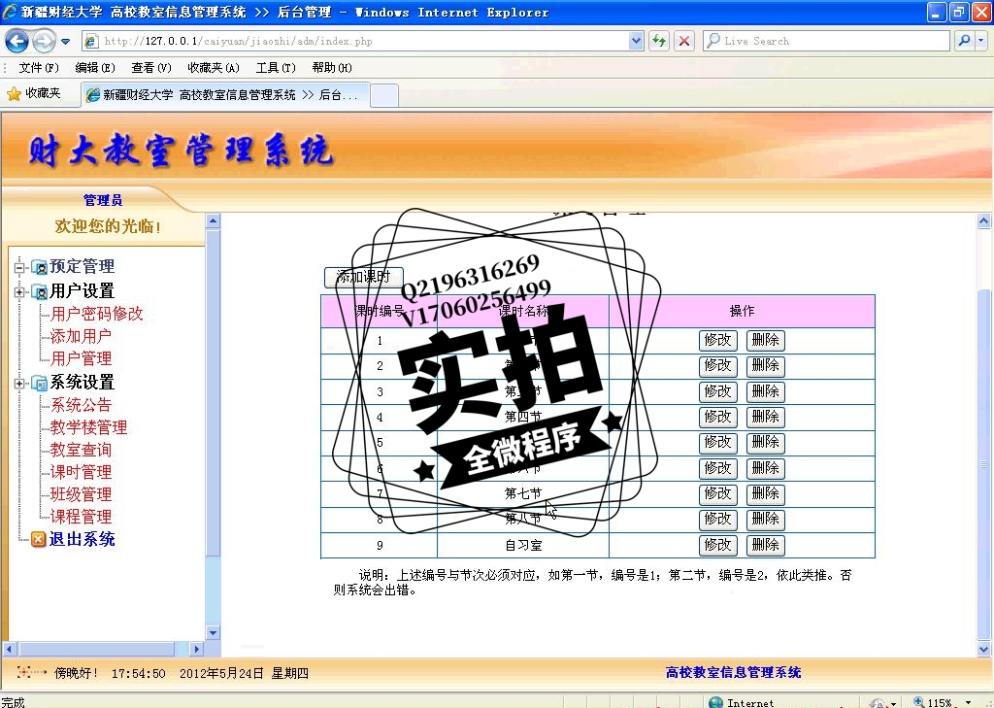Click the 用户设置 folder icon
Viewport: 994px width, 708px height.
39,292
